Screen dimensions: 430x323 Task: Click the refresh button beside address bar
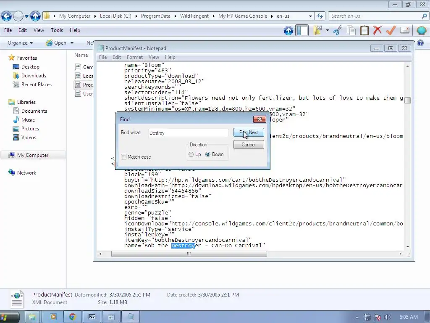coord(320,16)
